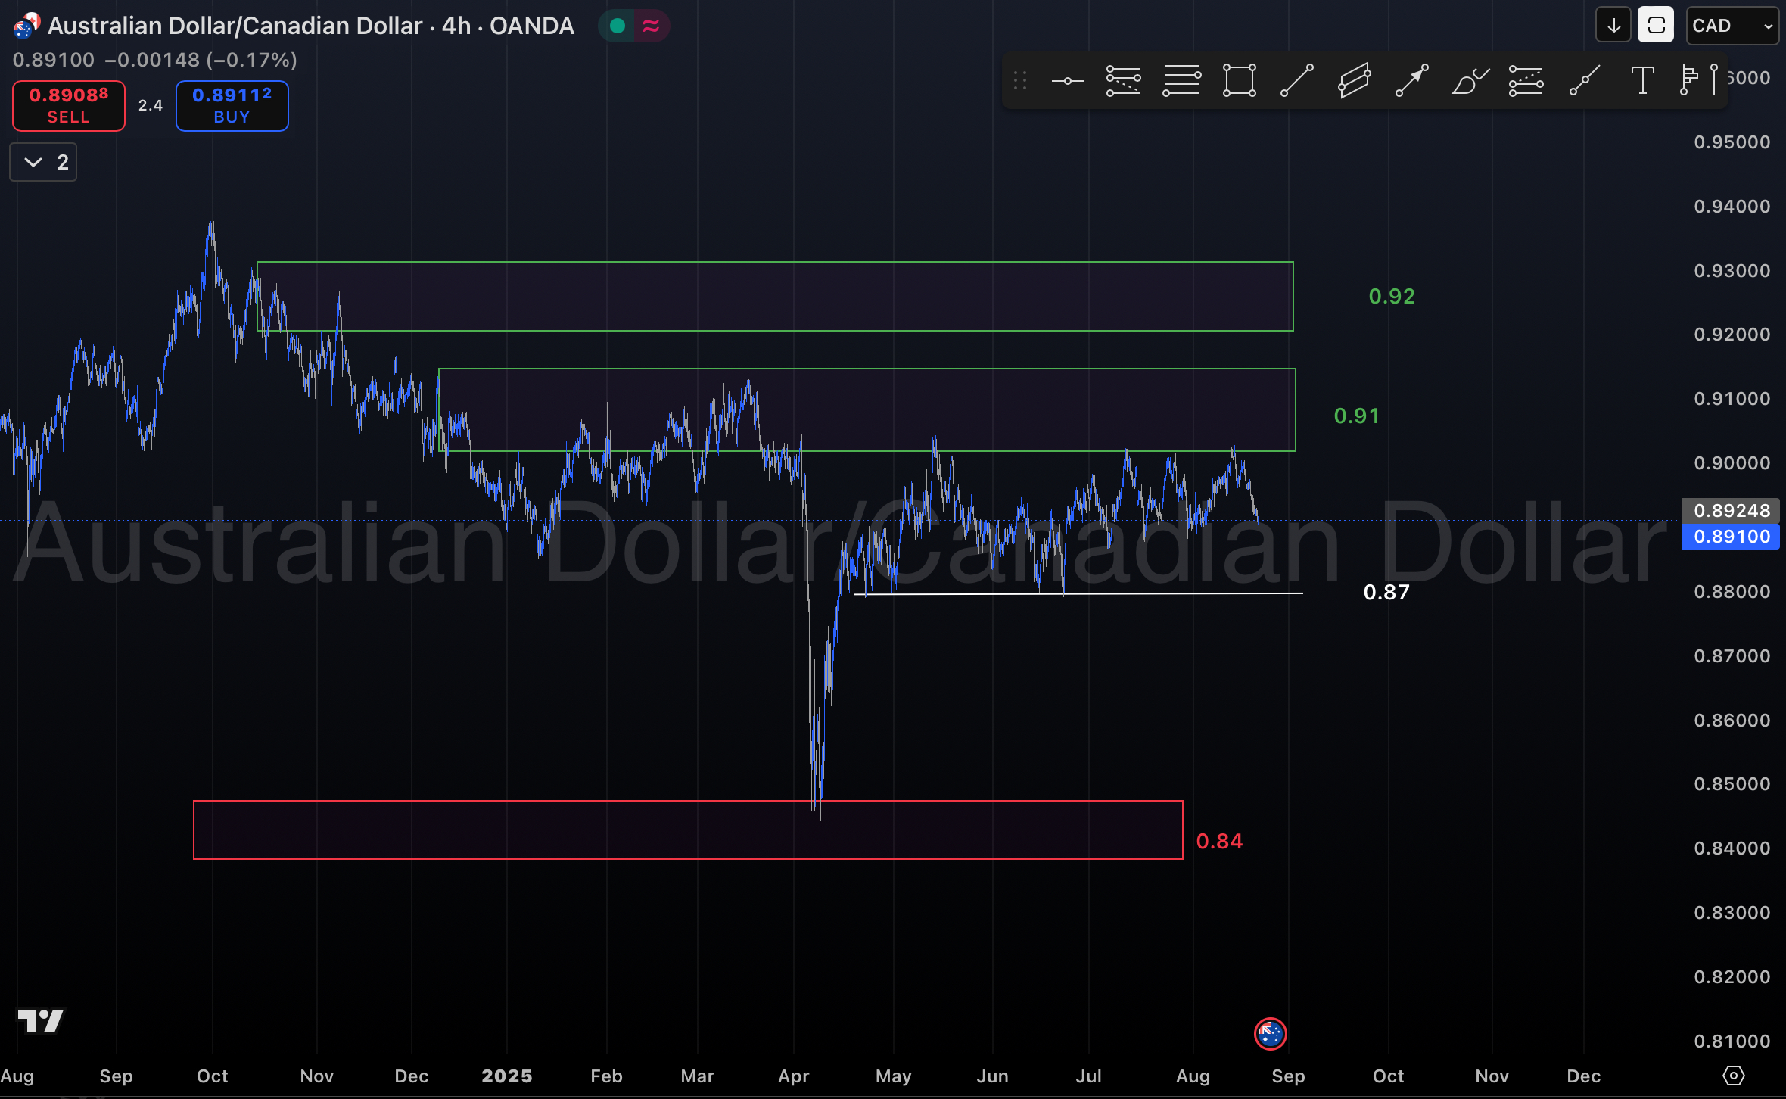Click the pink approximate data indicator
This screenshot has width=1786, height=1099.
coord(651,26)
